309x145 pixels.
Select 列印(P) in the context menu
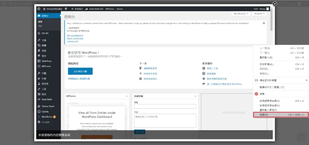281,69
